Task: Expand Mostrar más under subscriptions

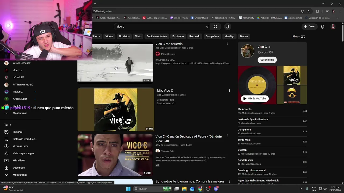Action: (x=20, y=113)
